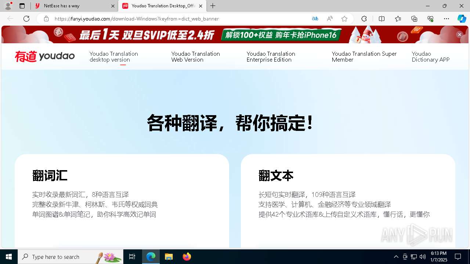This screenshot has width=470, height=264.
Task: Click text 完整收录新牛津、柯林斯、韦氏等权威词典
Action: (95, 205)
